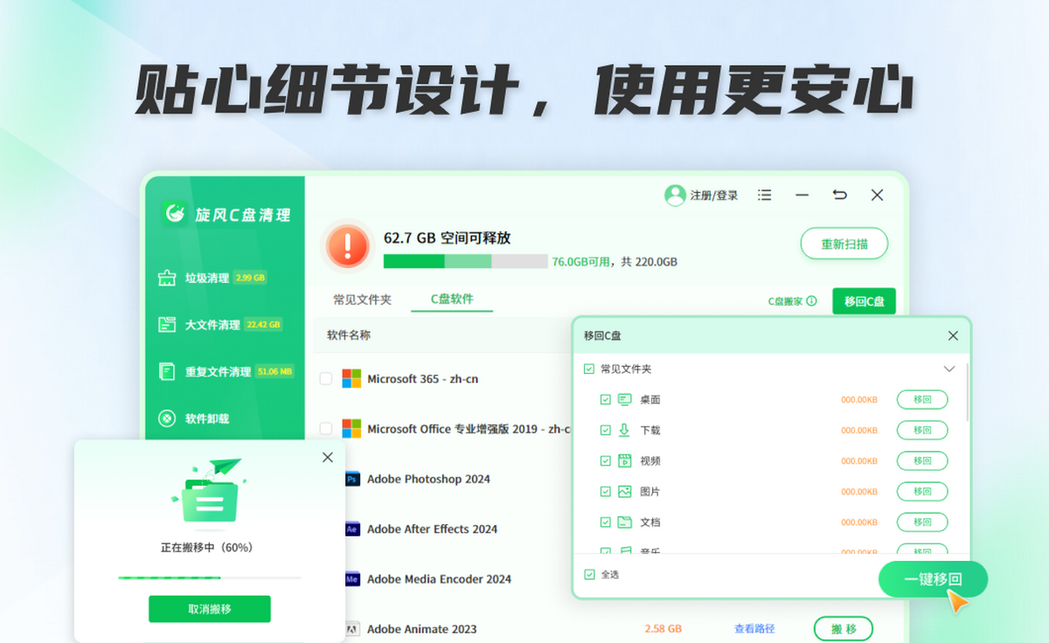Screen dimensions: 1049x643
Task: Click the green 移回C盘 button
Action: 864,301
